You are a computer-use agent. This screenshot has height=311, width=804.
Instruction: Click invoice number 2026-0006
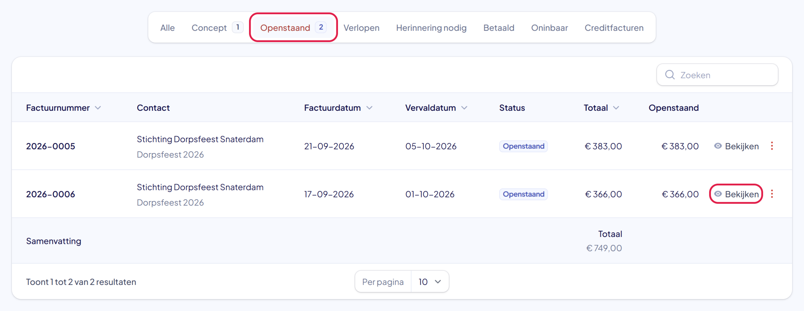[51, 194]
